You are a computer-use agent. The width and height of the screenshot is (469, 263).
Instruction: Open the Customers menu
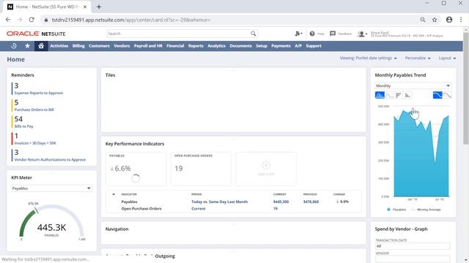(x=99, y=46)
